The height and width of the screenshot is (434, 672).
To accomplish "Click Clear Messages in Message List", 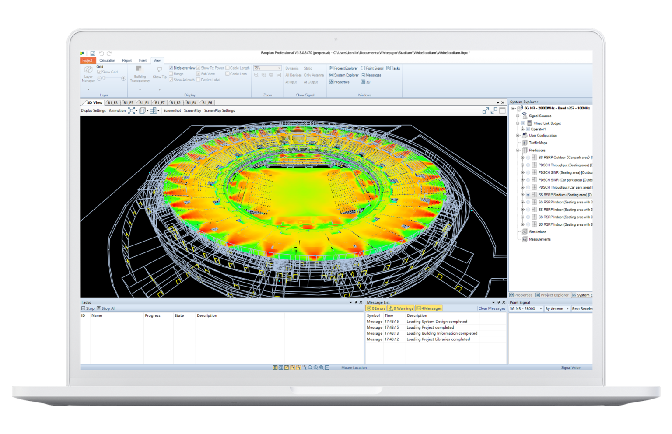I will (x=492, y=308).
